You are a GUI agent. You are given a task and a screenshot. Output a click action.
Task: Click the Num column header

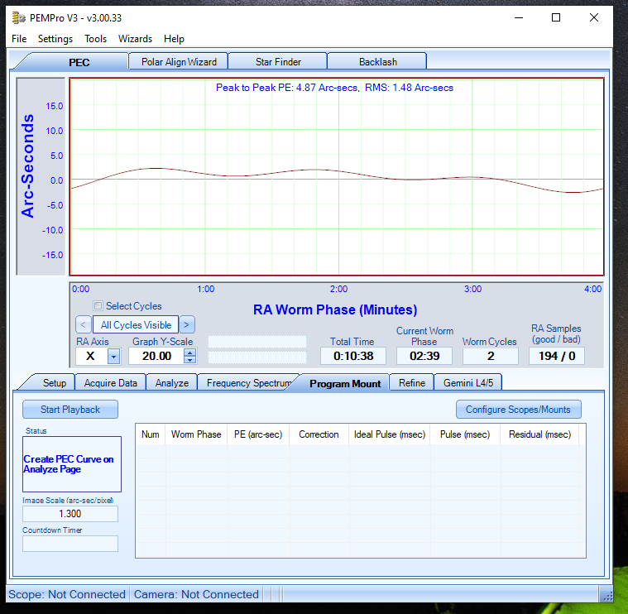[x=151, y=434]
